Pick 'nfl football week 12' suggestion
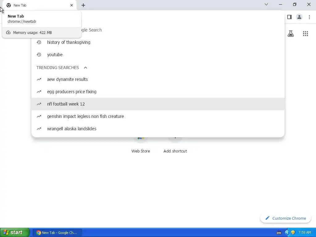The width and height of the screenshot is (316, 237). (x=158, y=104)
